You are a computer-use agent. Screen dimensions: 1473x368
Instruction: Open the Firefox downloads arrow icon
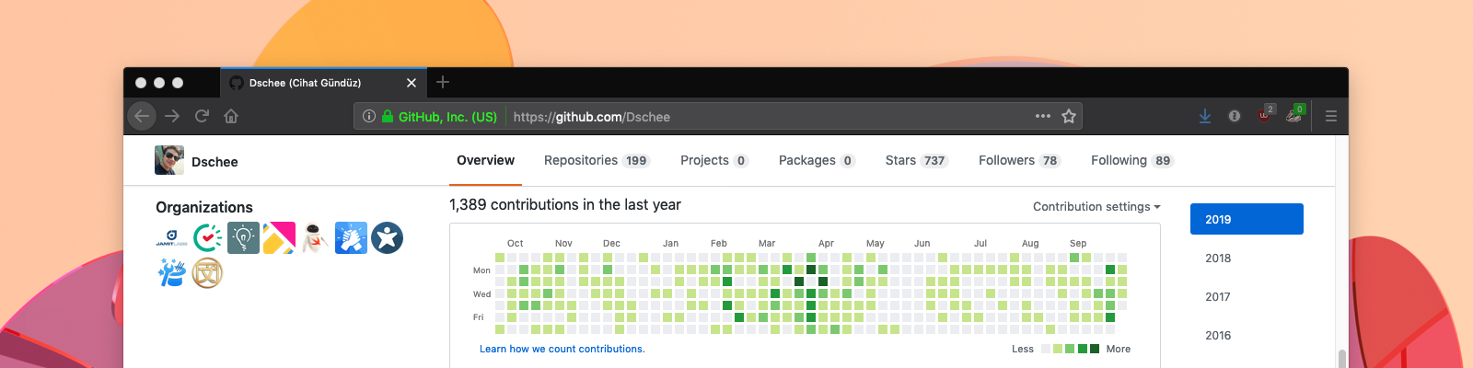[1204, 116]
